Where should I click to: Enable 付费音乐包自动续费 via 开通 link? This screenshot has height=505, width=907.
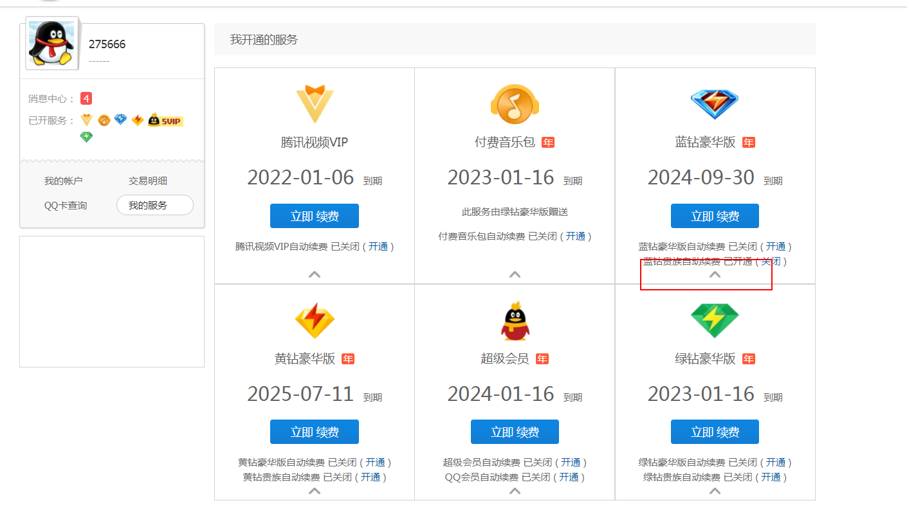point(576,236)
